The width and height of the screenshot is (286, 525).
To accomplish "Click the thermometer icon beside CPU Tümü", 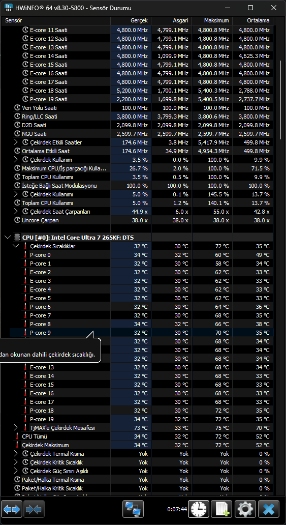I will coord(17,436).
